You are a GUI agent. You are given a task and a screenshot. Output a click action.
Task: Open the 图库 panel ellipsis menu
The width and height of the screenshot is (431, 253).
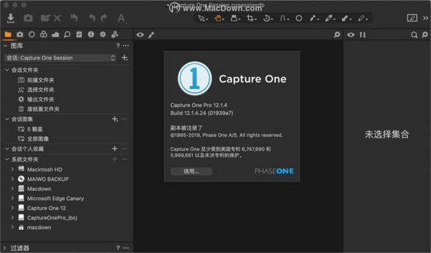coord(126,46)
